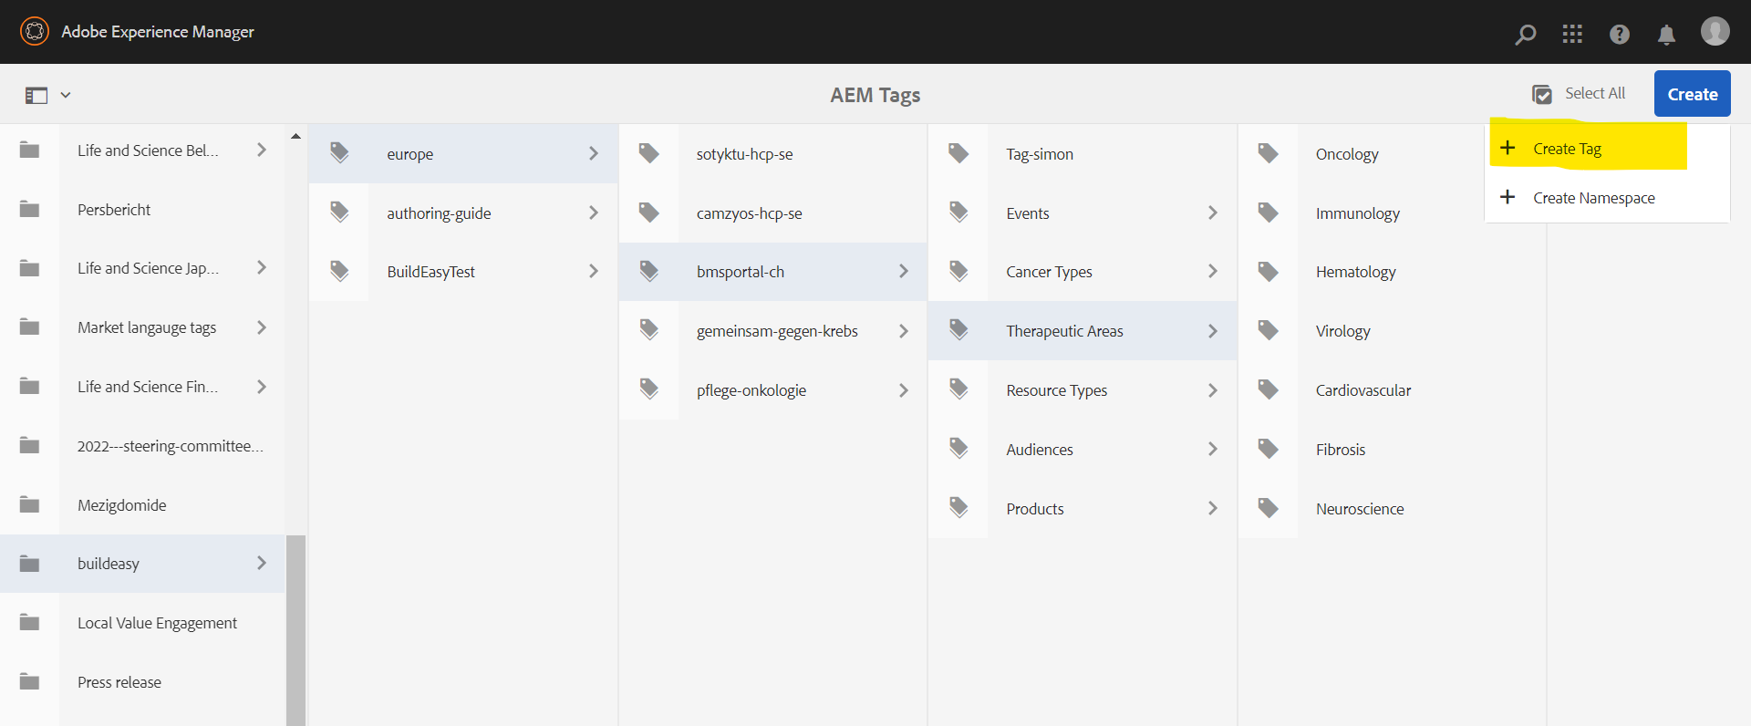The image size is (1751, 726).
Task: Click the tag icon beside bmsportal-ch
Action: pyautogui.click(x=649, y=270)
